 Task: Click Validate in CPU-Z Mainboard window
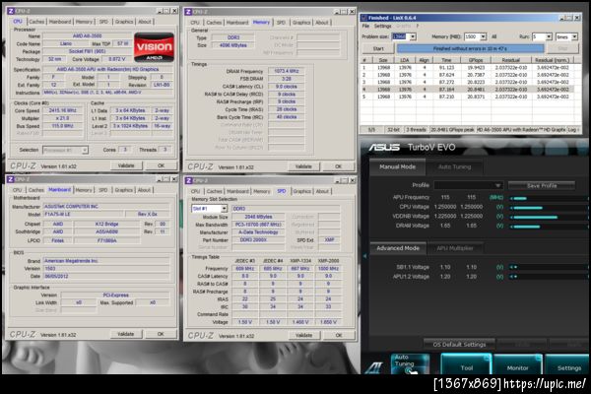(125, 334)
